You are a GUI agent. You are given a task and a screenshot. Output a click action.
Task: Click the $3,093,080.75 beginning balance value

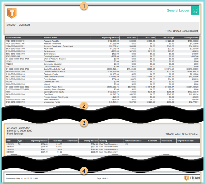pyautogui.click(x=113, y=87)
